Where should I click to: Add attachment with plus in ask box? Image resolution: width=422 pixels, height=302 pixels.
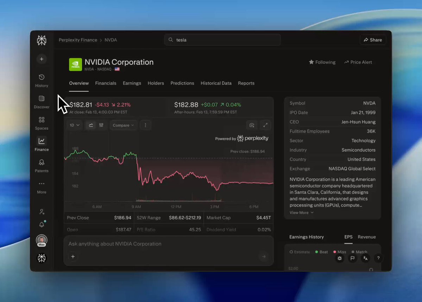[73, 257]
